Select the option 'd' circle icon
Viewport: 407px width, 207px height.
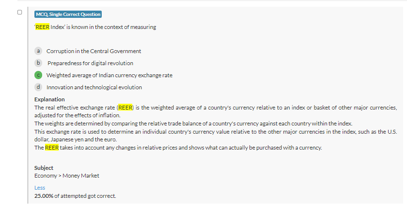(38, 87)
